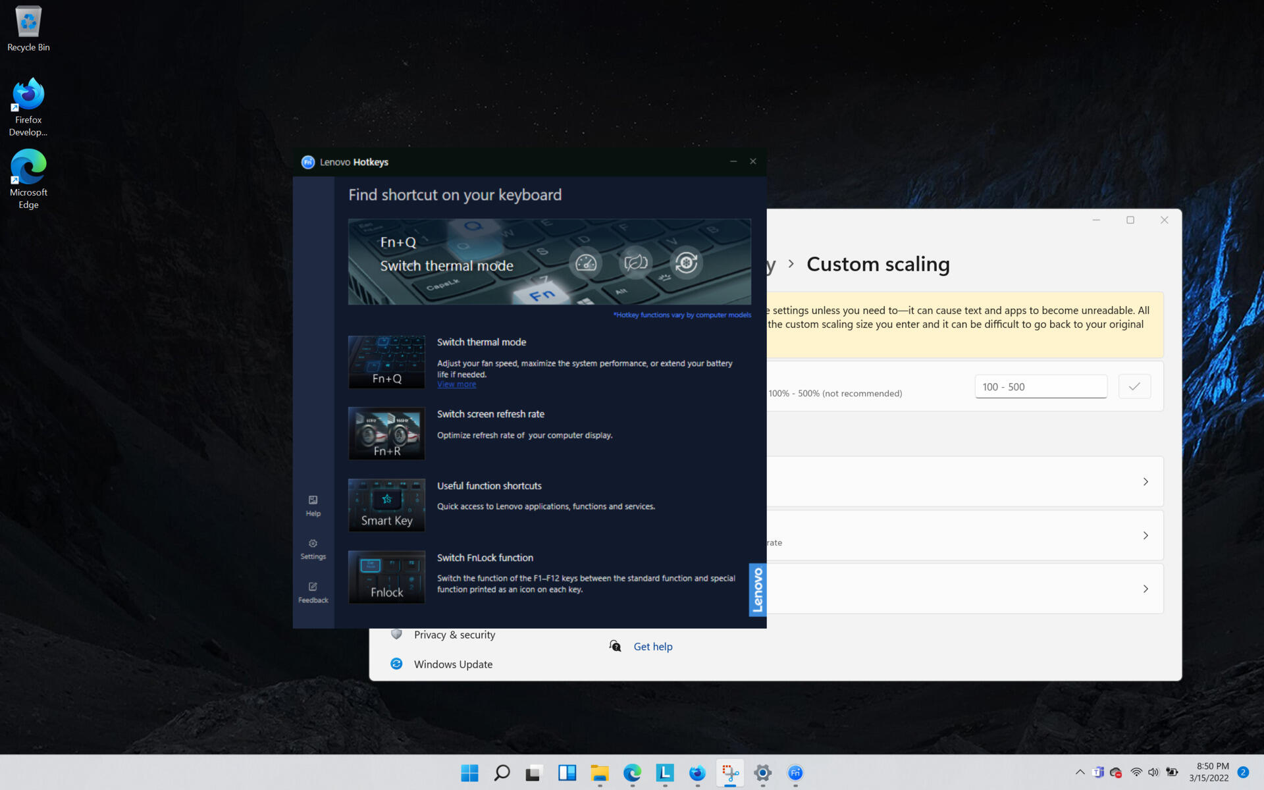Open Settings in Lenovo Hotkeys sidebar
The height and width of the screenshot is (790, 1264).
(313, 549)
